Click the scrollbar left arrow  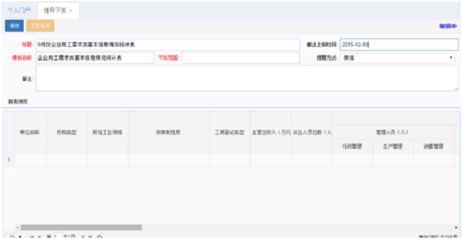17,227
